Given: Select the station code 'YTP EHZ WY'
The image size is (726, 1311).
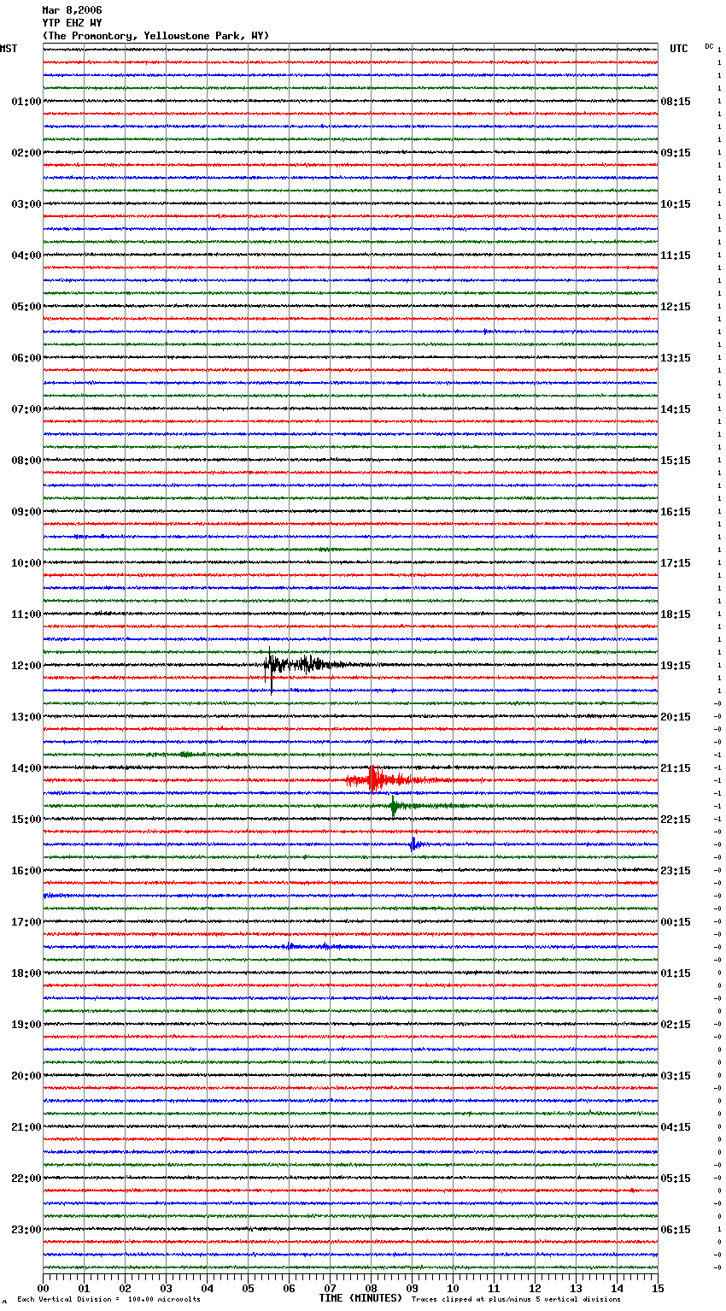Looking at the screenshot, I should 72,23.
